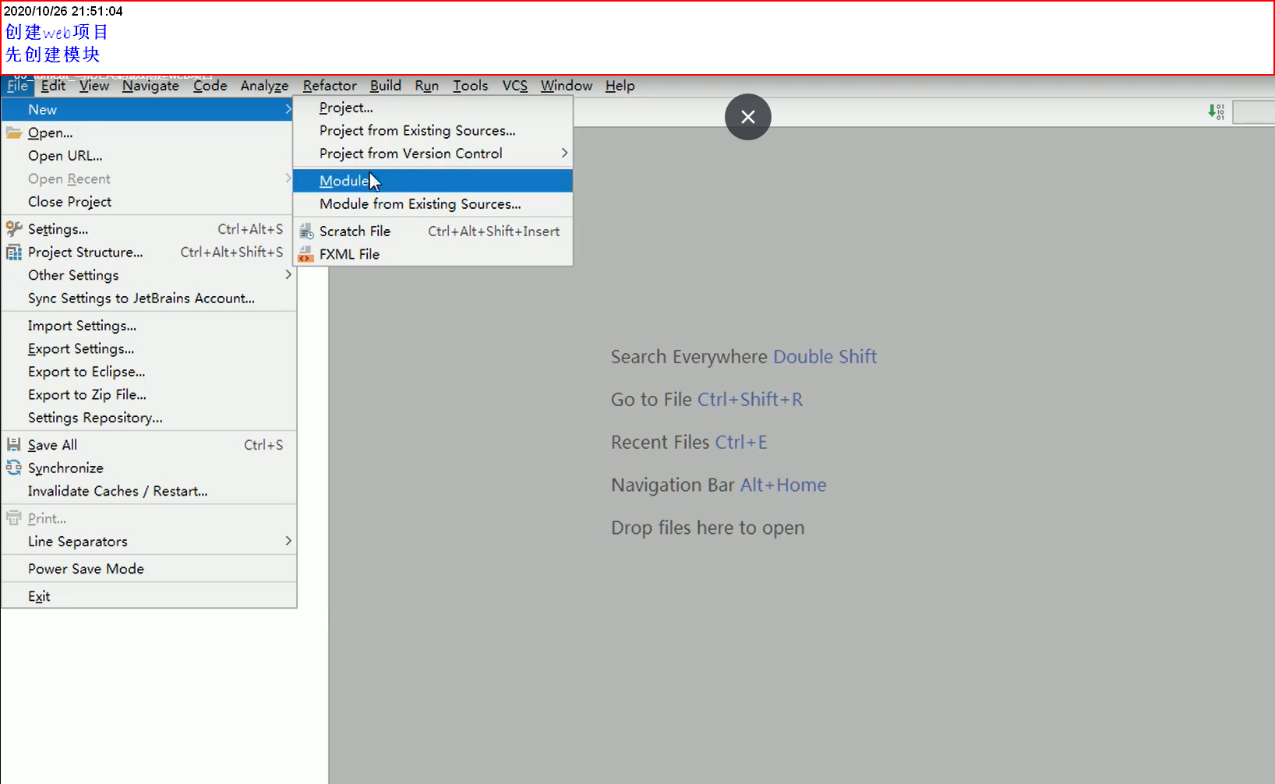Click the Ctrl+Shift+R shortcut hint
Screen dimensions: 1275x784
point(750,400)
